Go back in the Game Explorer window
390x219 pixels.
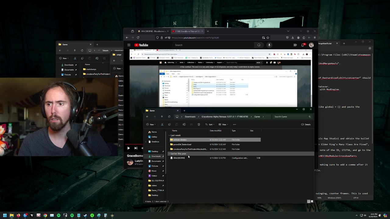point(147,116)
